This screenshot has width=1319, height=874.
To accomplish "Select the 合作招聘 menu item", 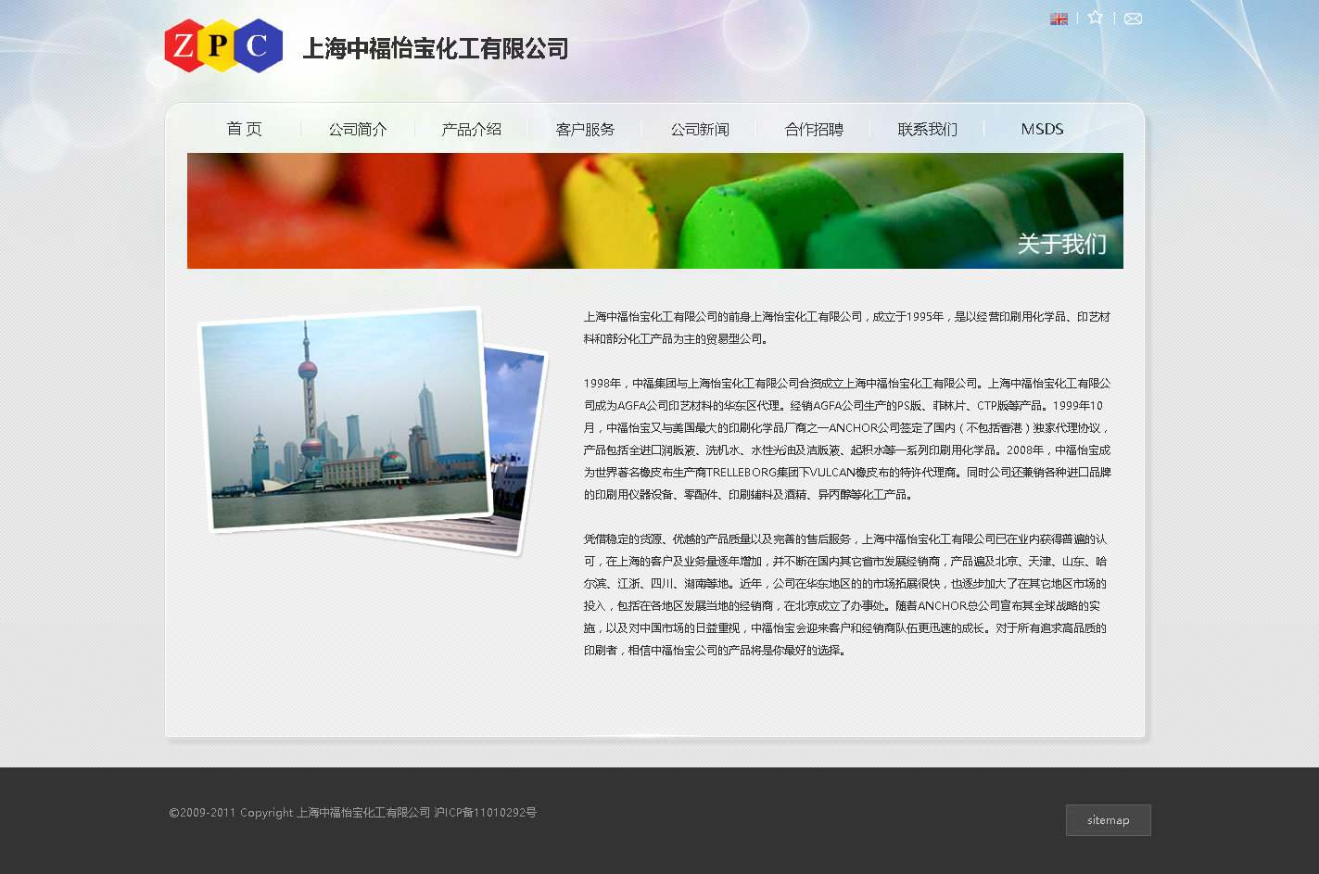I will 814,129.
